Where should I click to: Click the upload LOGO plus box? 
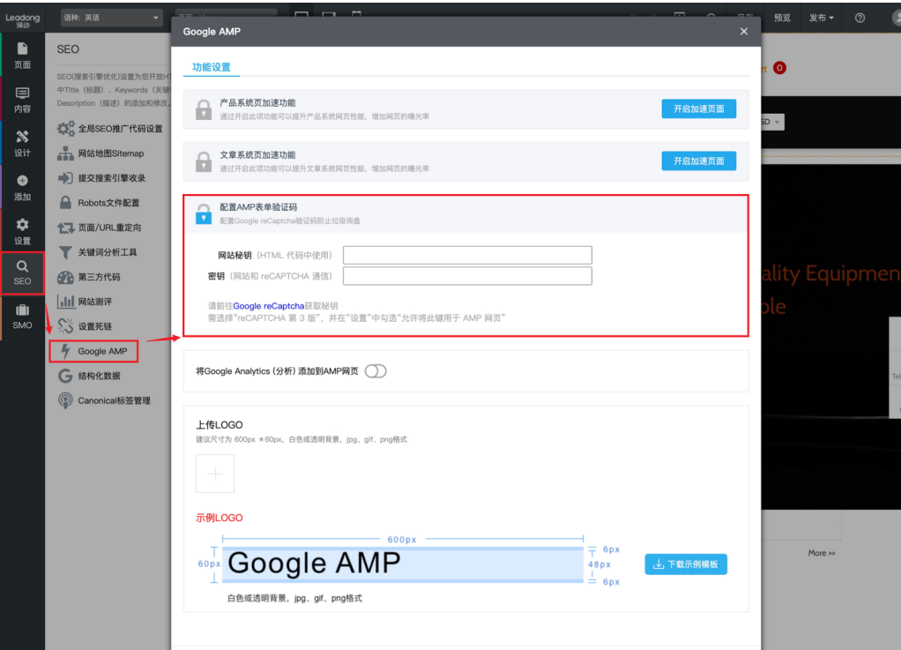tap(215, 474)
